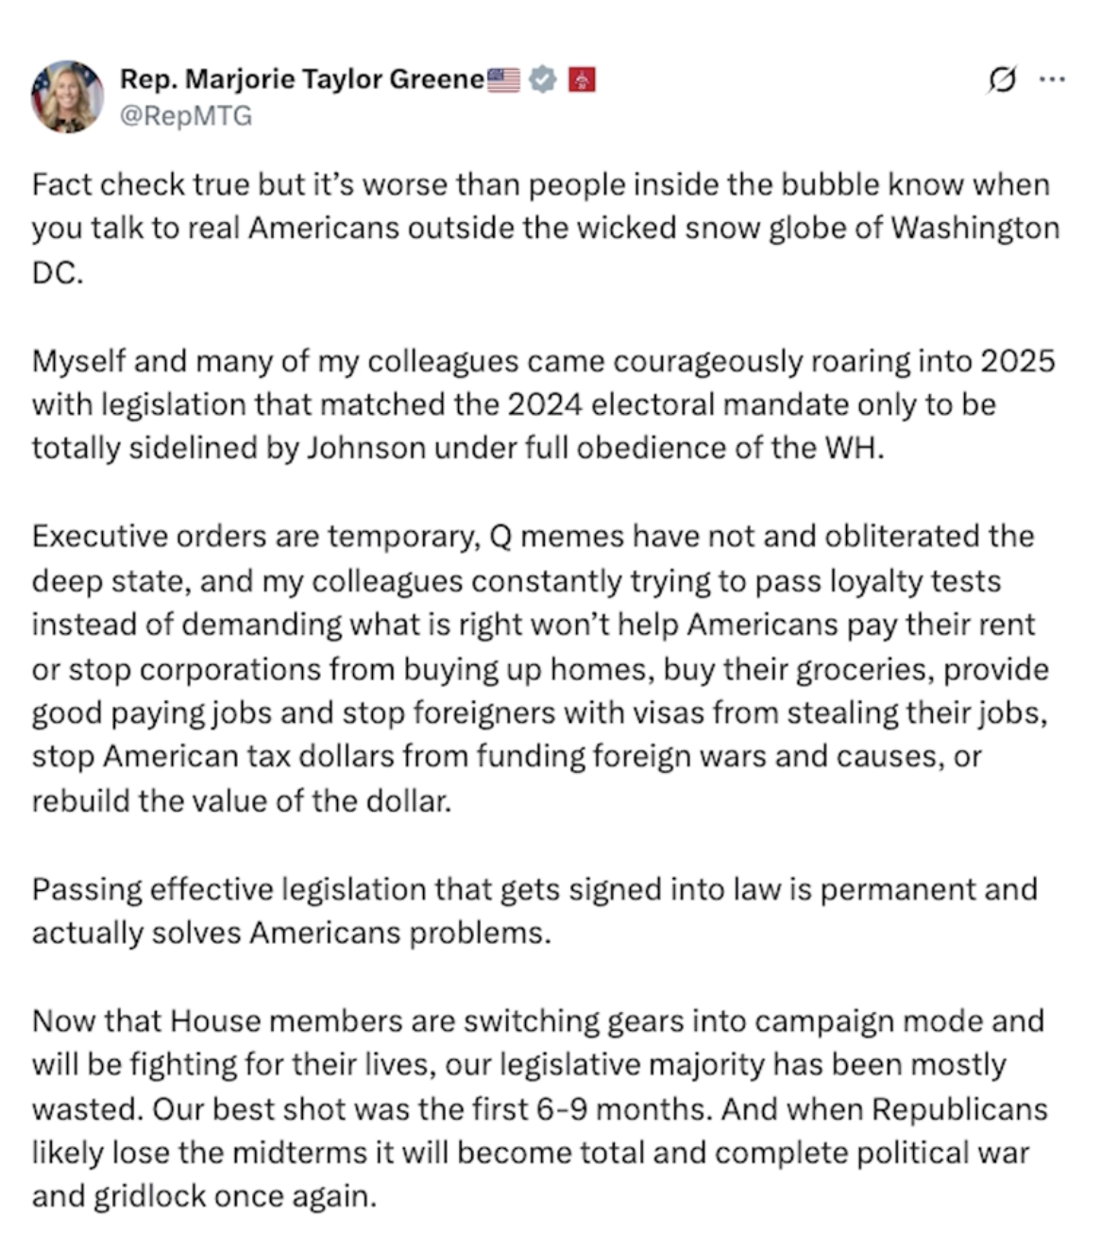The image size is (1118, 1253).
Task: Open Marjorie Taylor Greene's profile avatar
Action: [x=66, y=96]
